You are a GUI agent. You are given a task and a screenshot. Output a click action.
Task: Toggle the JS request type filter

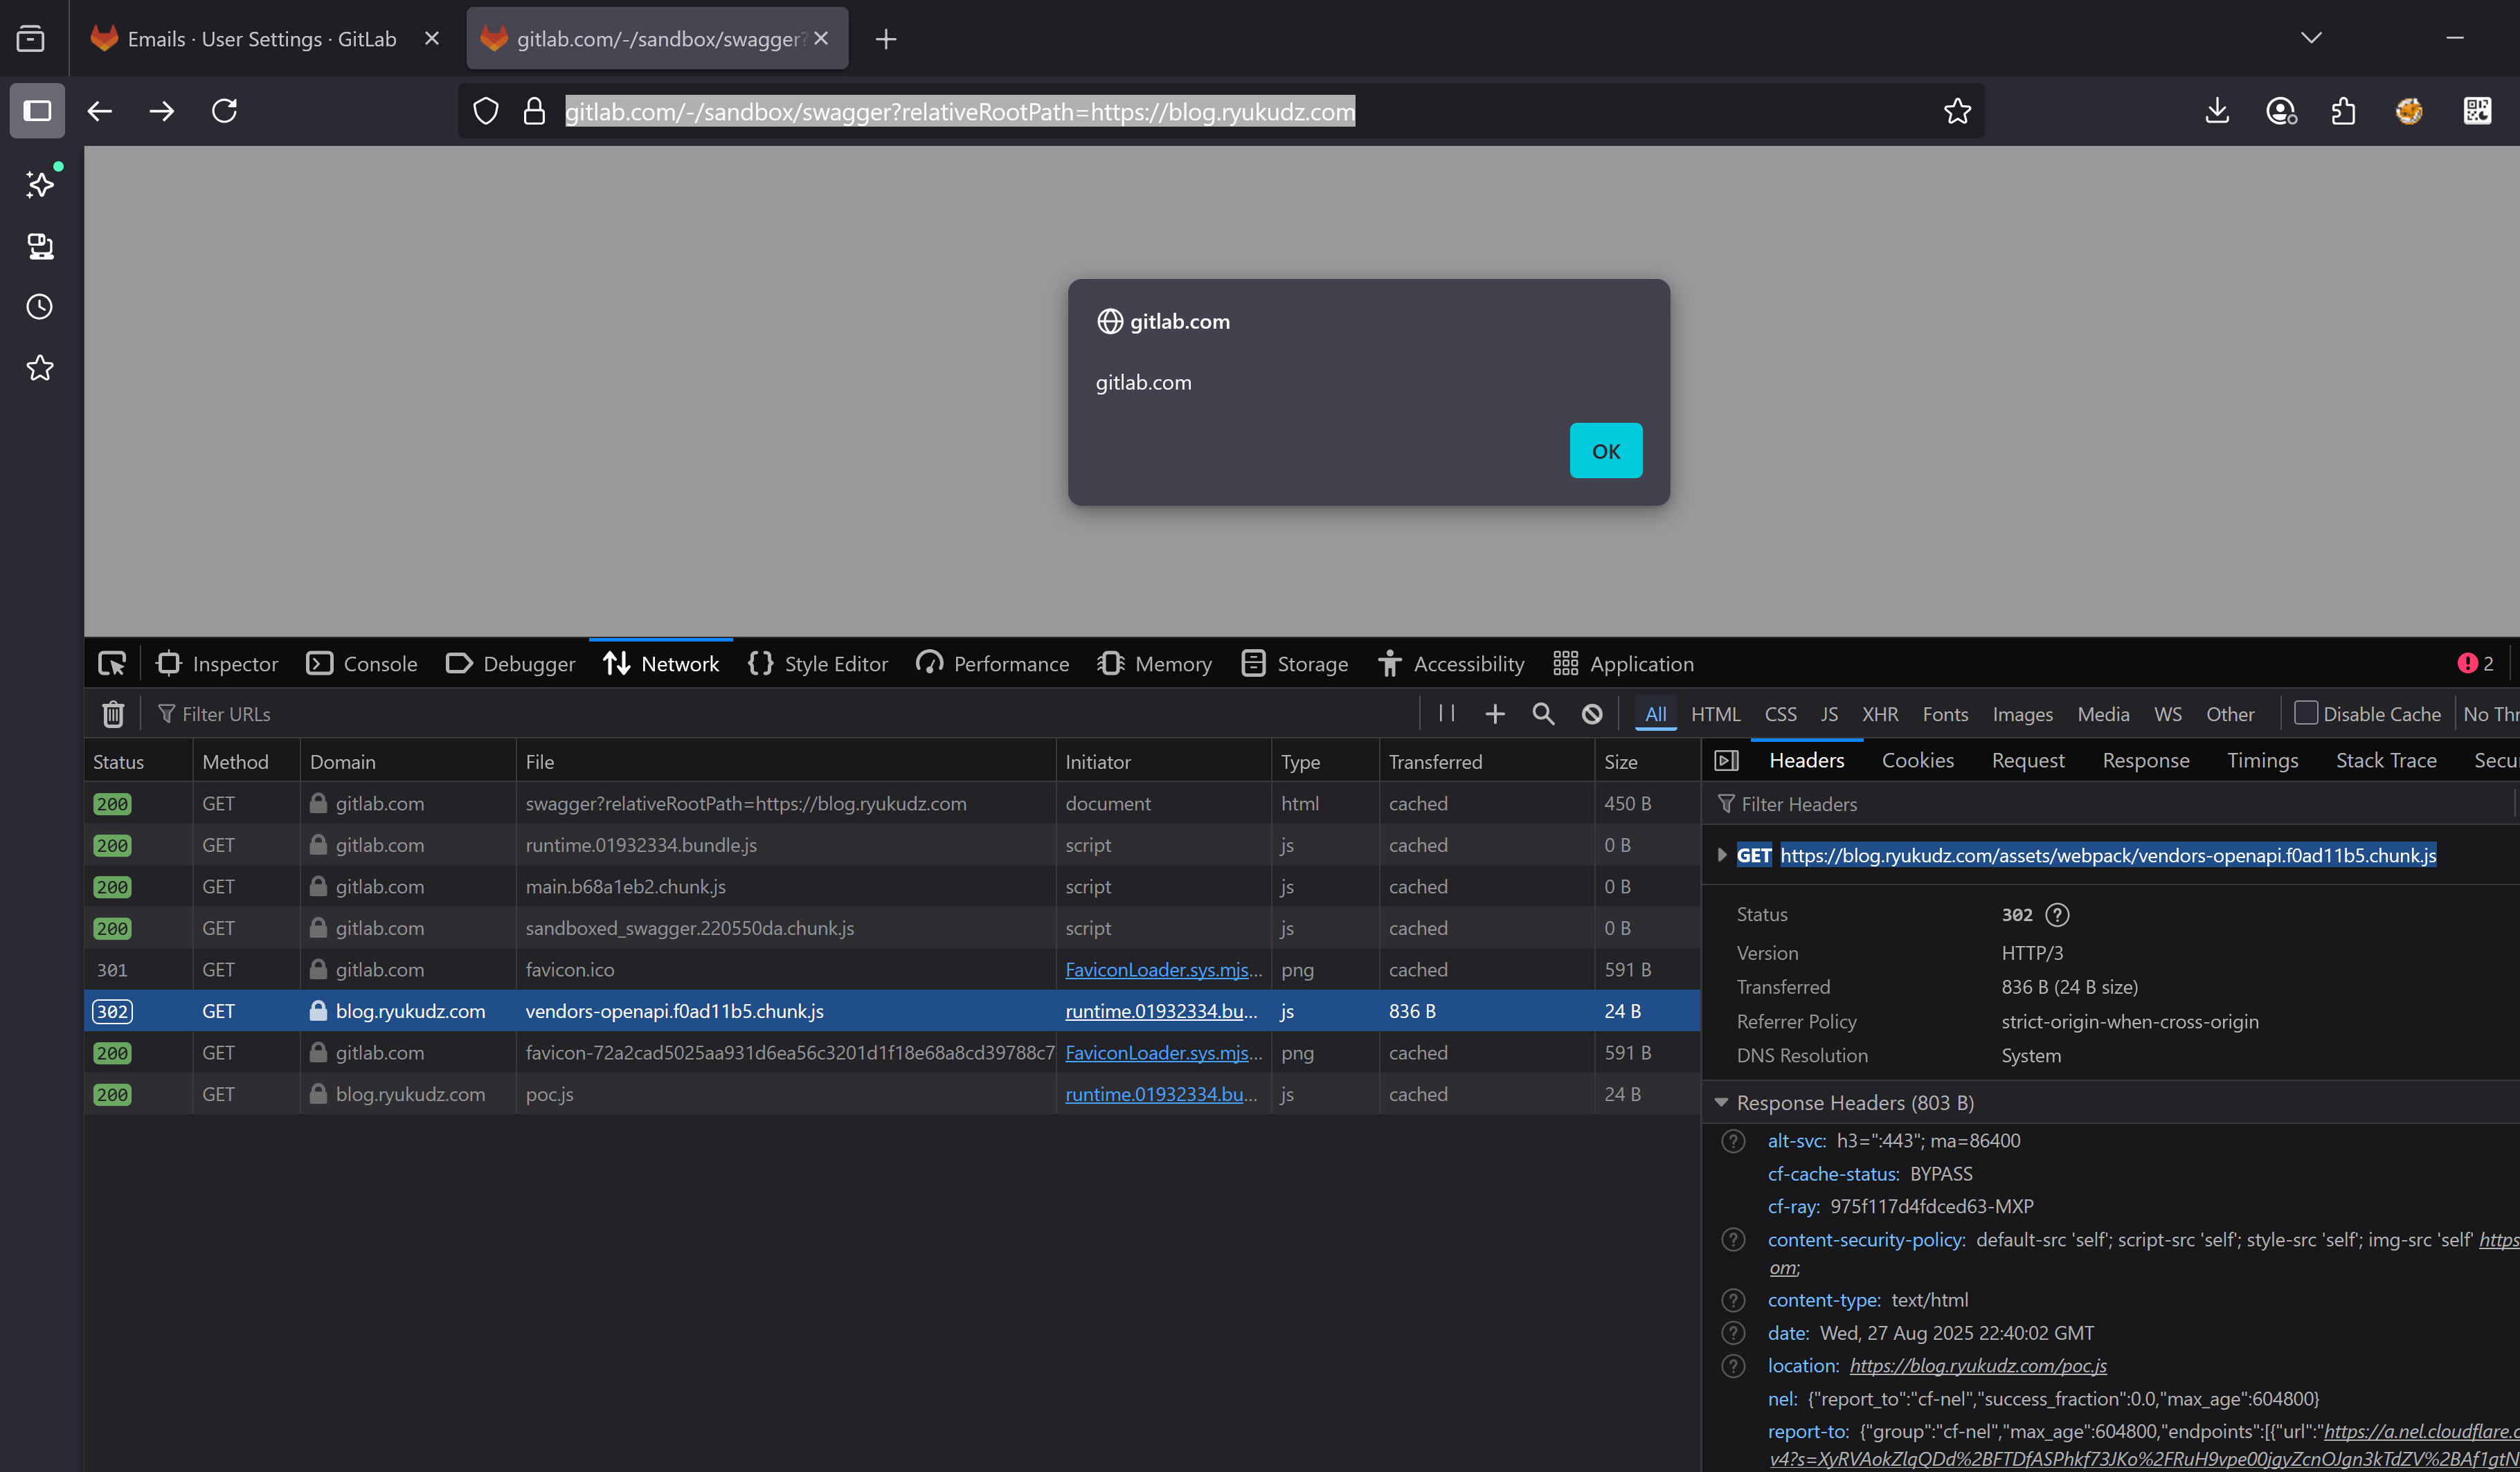tap(1829, 714)
